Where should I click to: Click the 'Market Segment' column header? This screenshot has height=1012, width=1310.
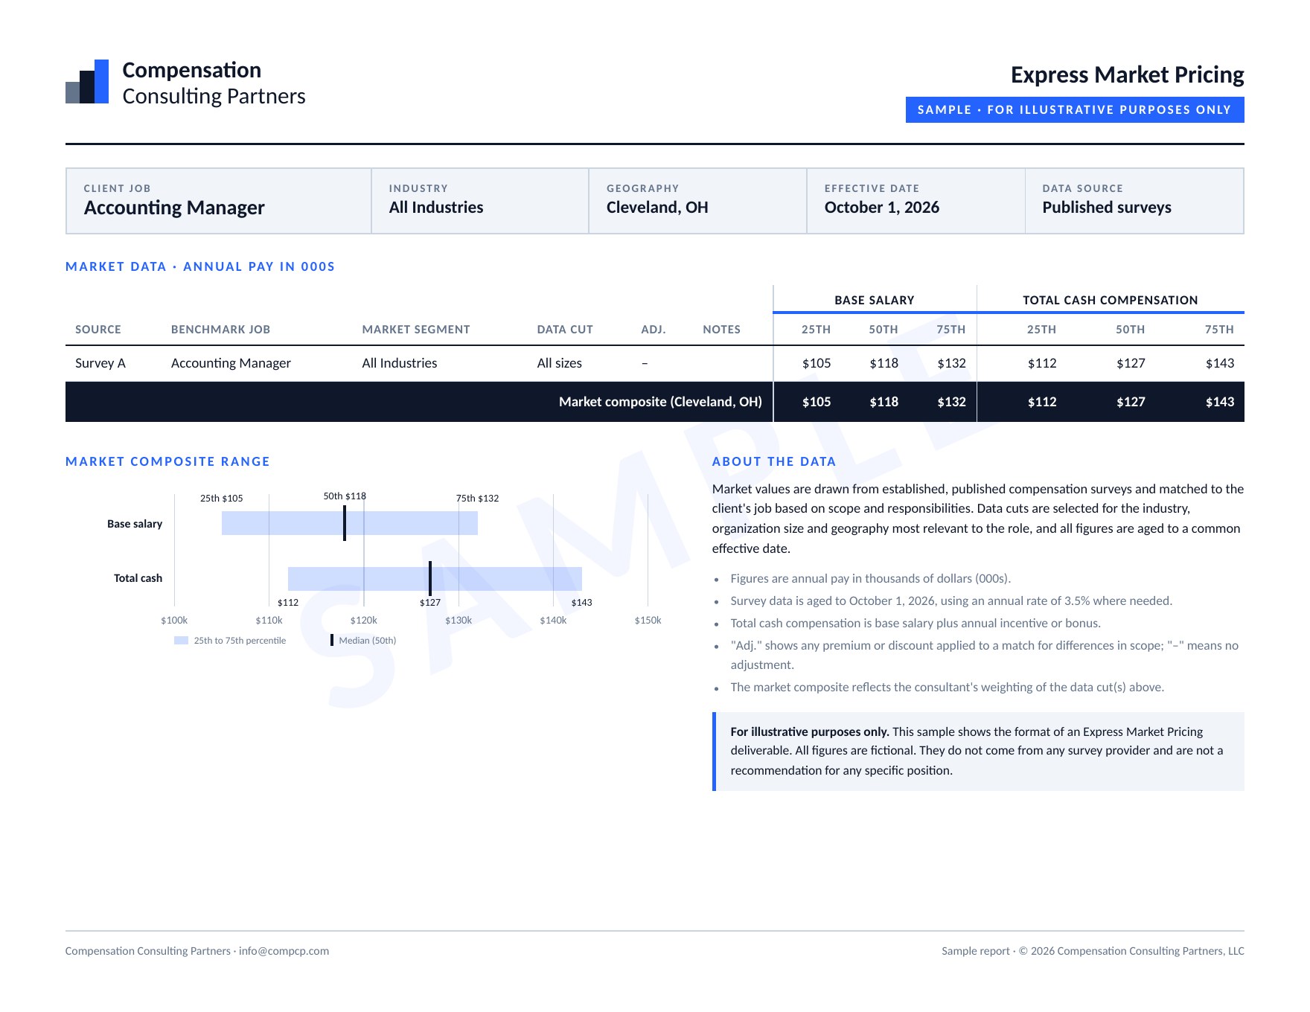point(416,330)
